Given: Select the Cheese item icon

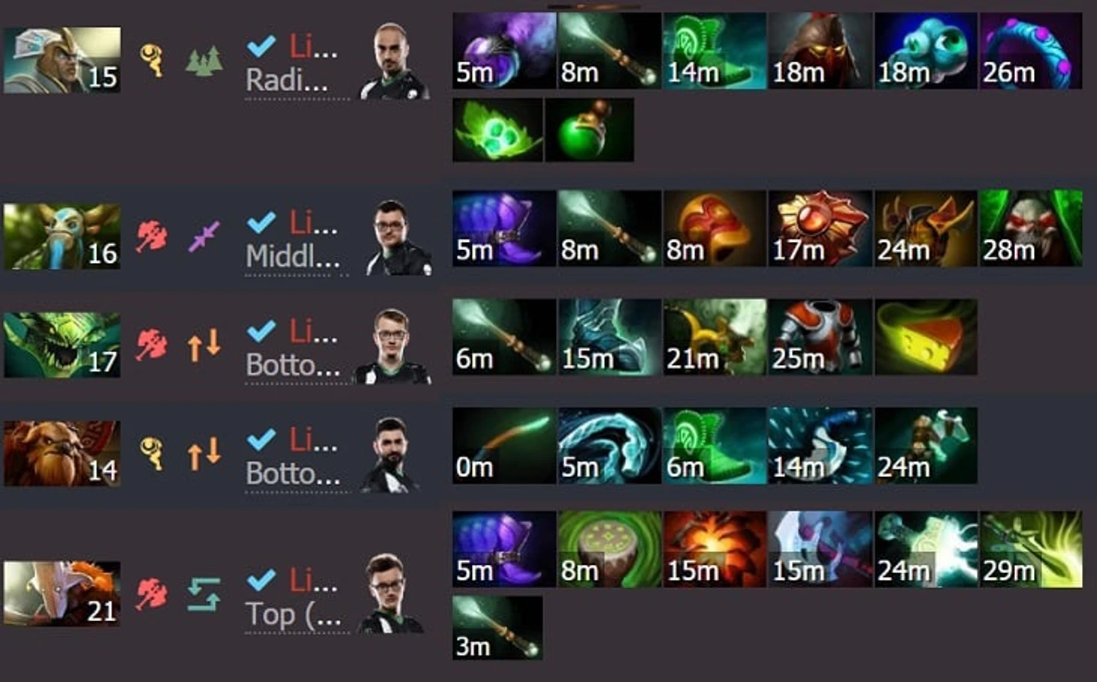Looking at the screenshot, I should point(926,337).
